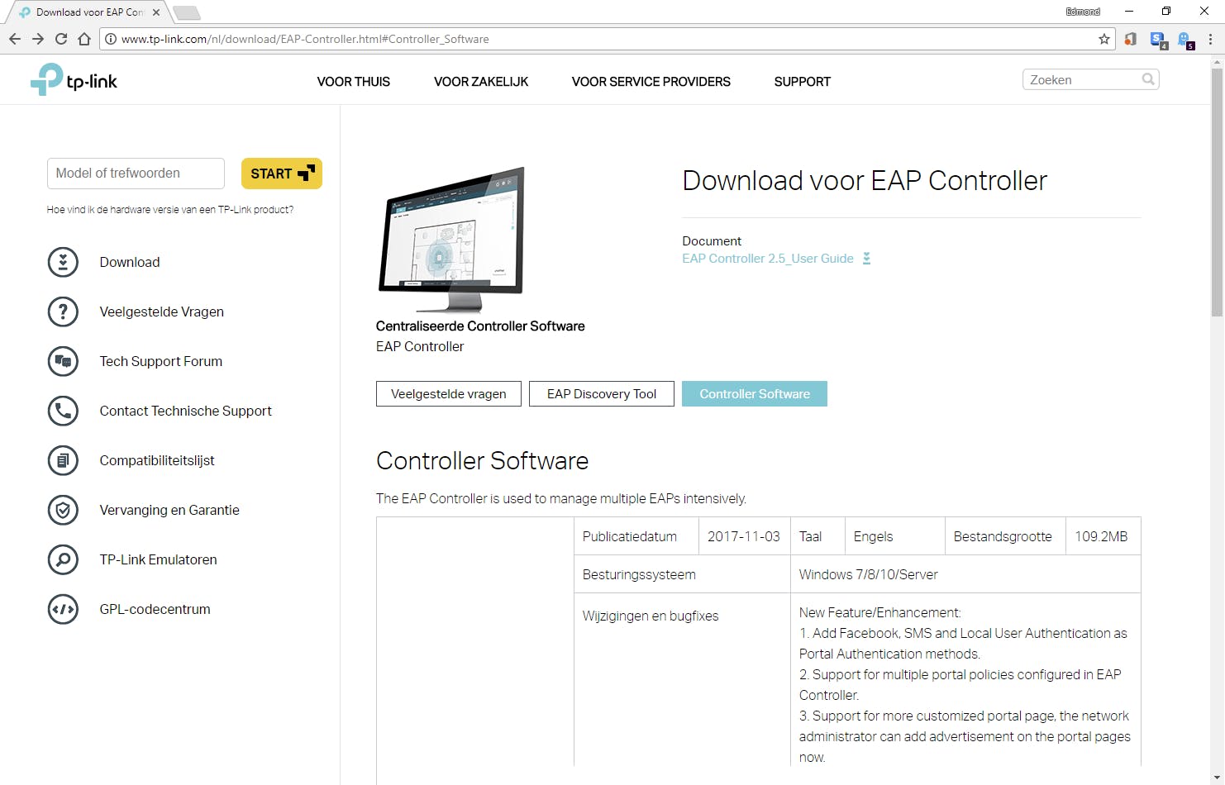Bookmark this page with the star
1225x785 pixels.
[x=1103, y=39]
